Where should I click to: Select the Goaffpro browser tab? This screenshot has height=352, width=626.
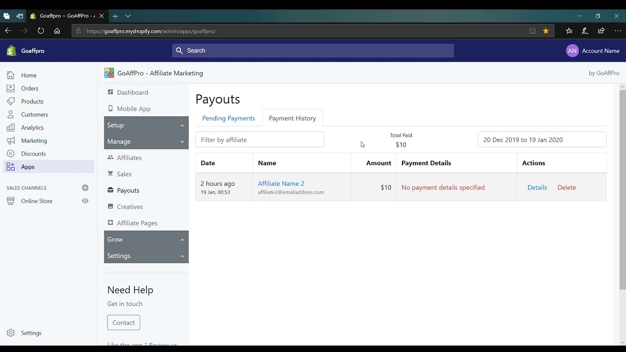coord(67,16)
